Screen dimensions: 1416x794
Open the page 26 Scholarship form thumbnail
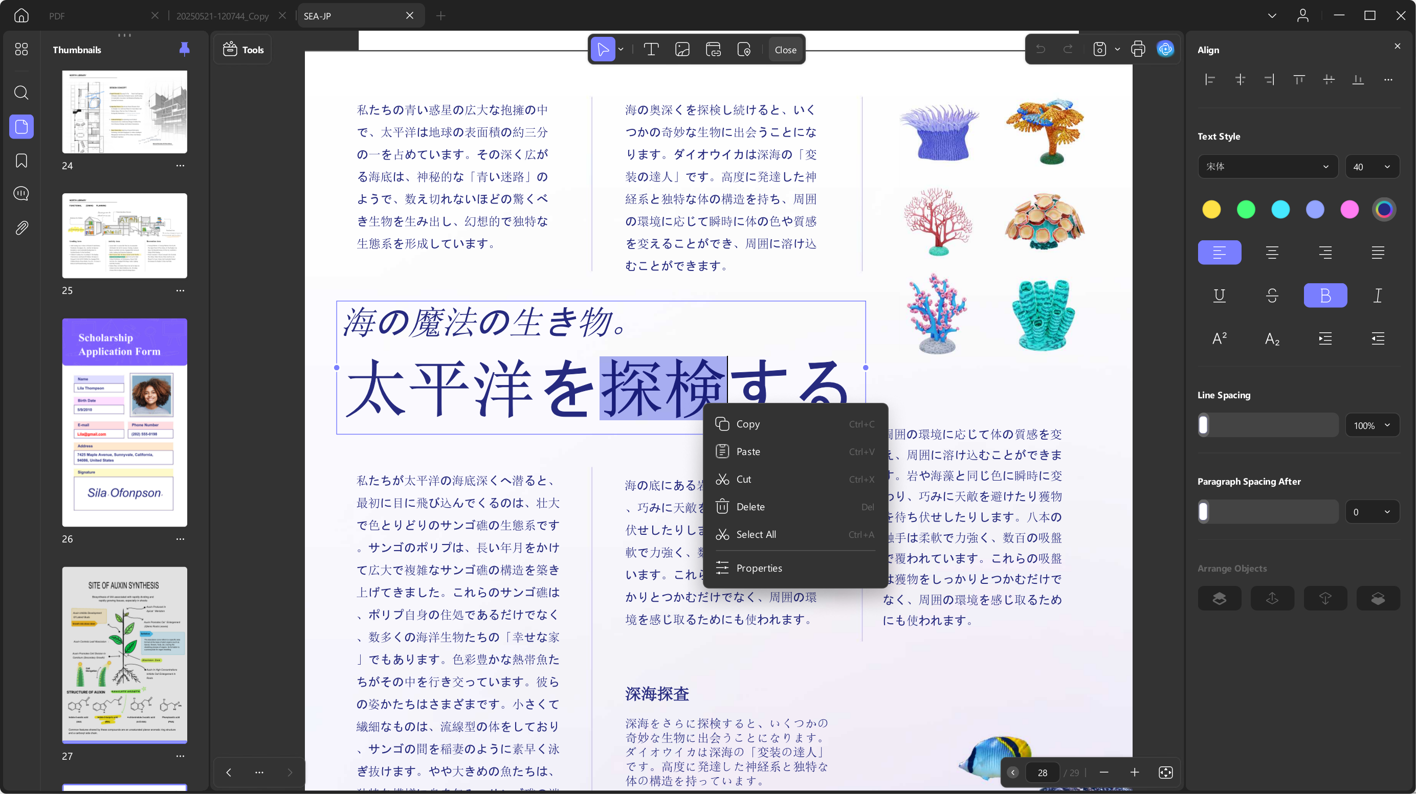125,422
